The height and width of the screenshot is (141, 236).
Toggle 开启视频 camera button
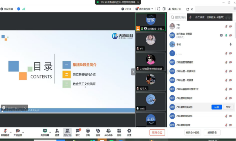click(x=18, y=132)
